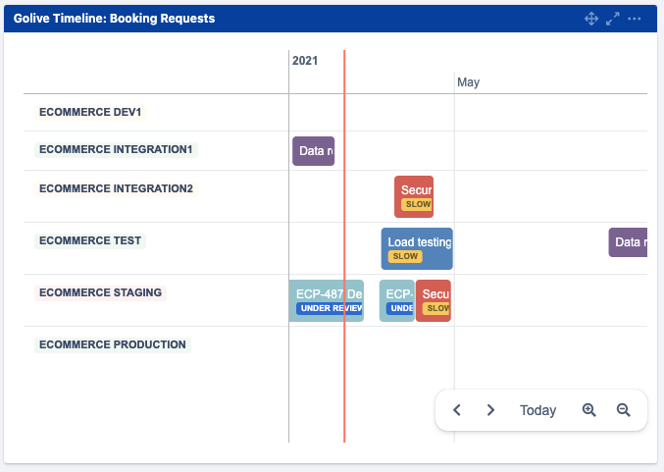Go to previous timeline period arrow

point(457,410)
